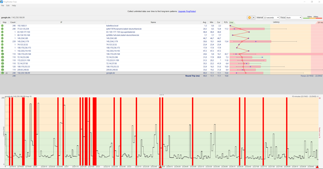Open the File menu
Image resolution: width=323 pixels, height=169 pixels.
point(3,5)
